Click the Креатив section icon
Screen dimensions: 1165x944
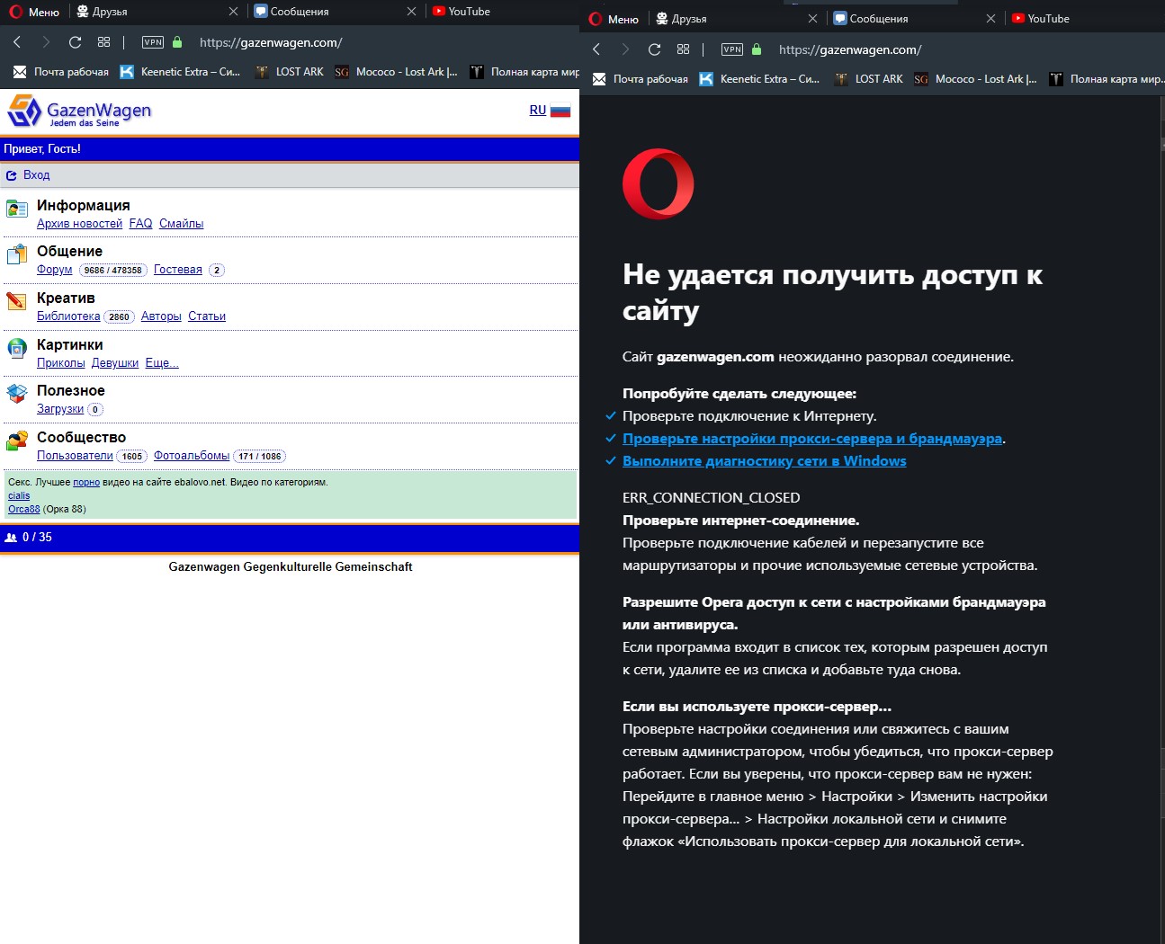(x=17, y=301)
